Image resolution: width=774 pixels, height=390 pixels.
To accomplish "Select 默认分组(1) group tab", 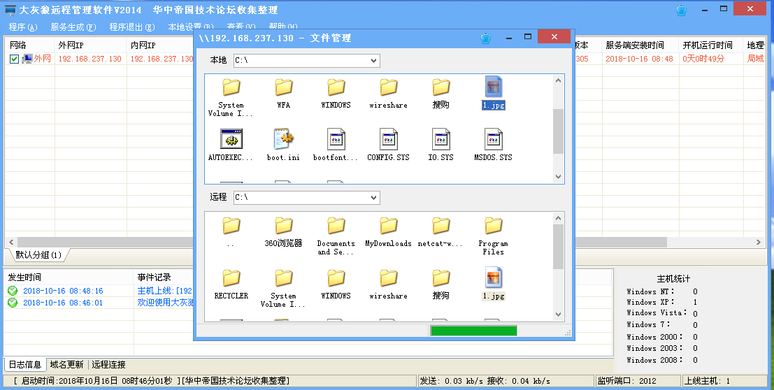I will pos(38,255).
